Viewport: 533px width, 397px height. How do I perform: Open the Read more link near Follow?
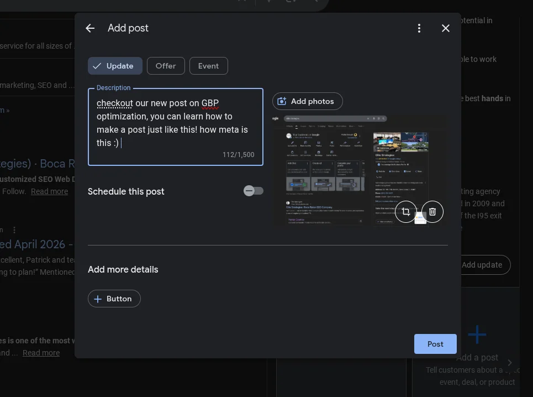[49, 191]
